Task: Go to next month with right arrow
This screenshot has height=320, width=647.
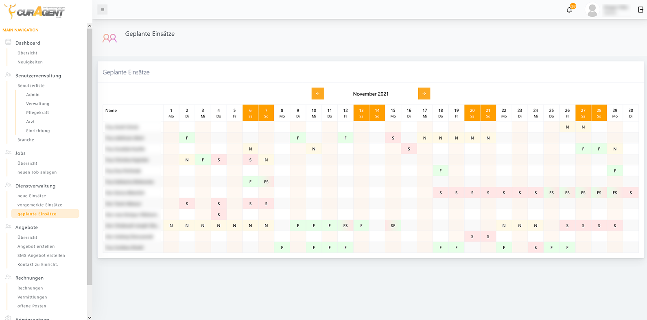Action: [x=424, y=94]
